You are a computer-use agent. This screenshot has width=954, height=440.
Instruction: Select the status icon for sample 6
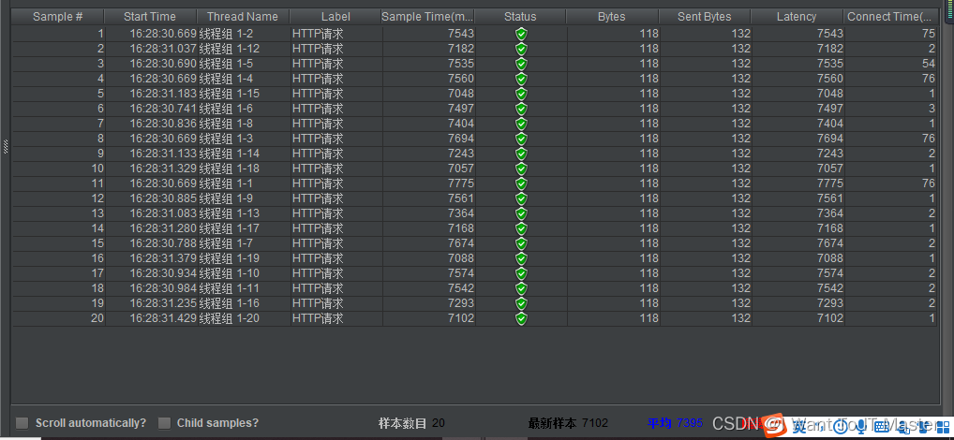521,109
